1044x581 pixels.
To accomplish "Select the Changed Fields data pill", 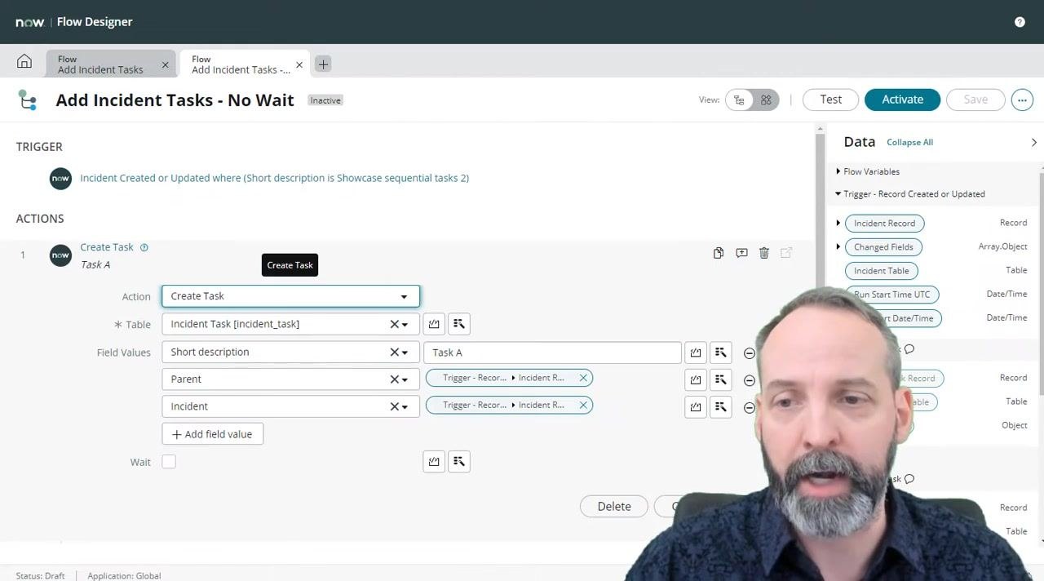I will 883,246.
